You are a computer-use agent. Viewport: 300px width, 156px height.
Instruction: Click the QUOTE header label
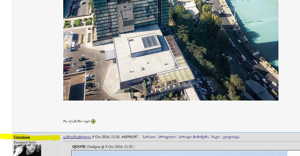click(x=79, y=147)
